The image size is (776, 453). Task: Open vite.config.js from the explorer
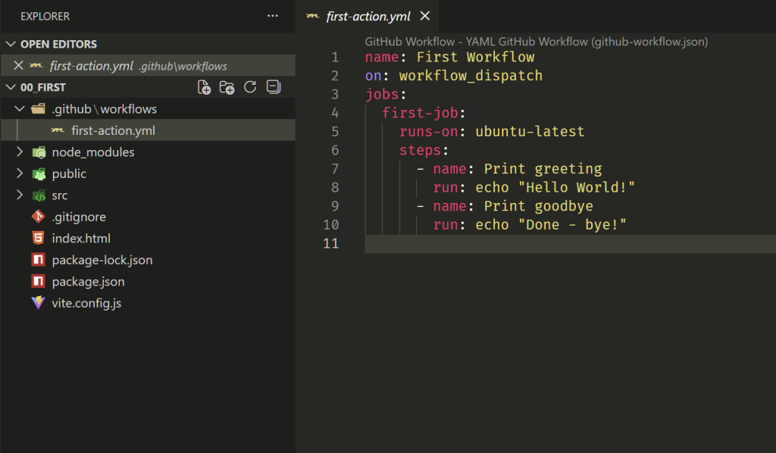(86, 303)
